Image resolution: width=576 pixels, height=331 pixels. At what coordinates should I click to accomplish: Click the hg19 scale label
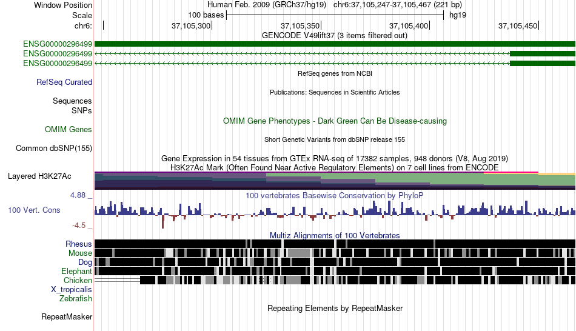click(x=458, y=15)
